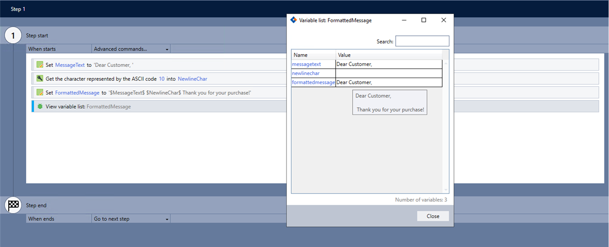Click the NewlineChar variable in ASCII command

(192, 79)
